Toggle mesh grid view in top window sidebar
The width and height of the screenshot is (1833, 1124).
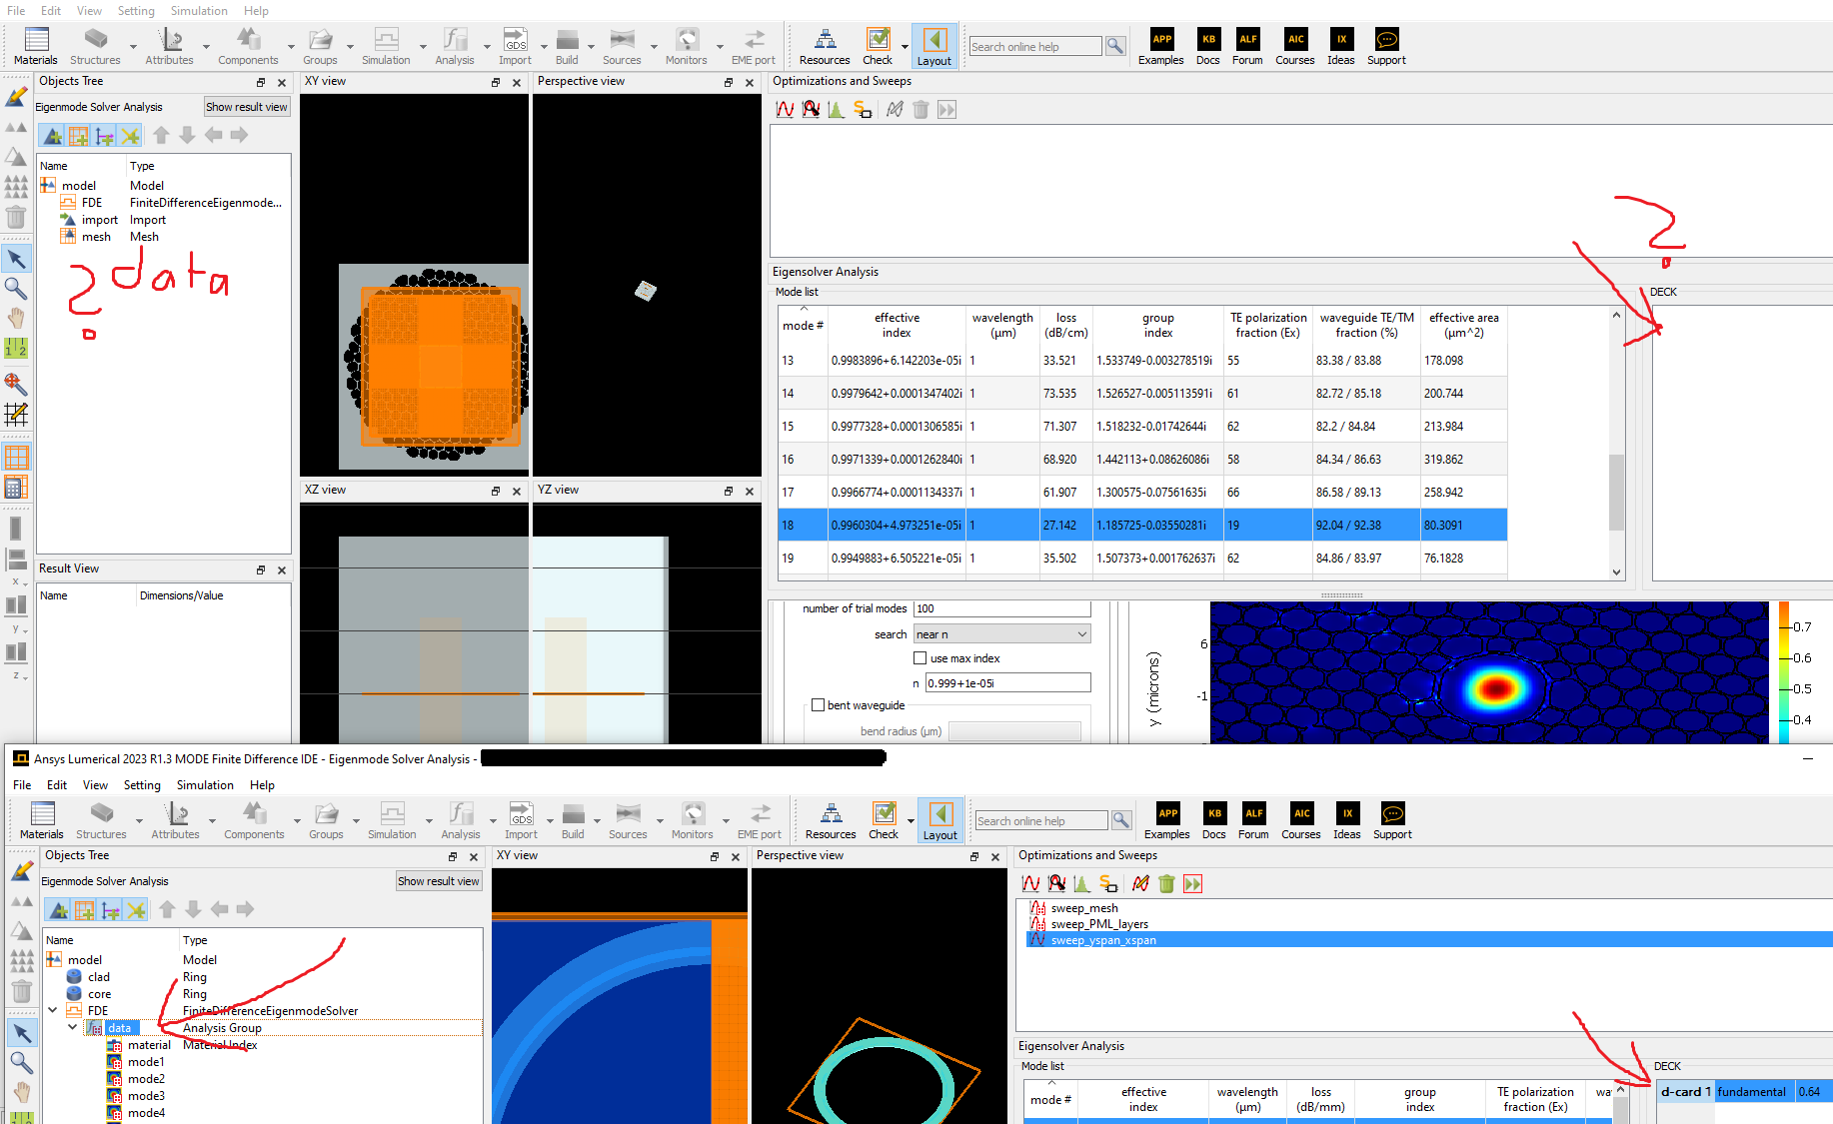tap(17, 459)
